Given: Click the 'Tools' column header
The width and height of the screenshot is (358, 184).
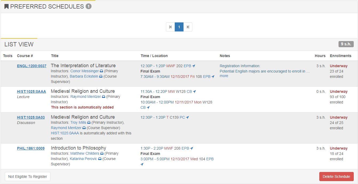Looking at the screenshot, I should pos(8,56).
